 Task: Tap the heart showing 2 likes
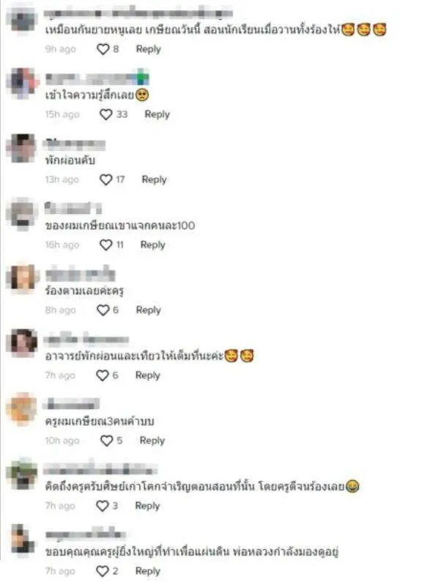103,571
